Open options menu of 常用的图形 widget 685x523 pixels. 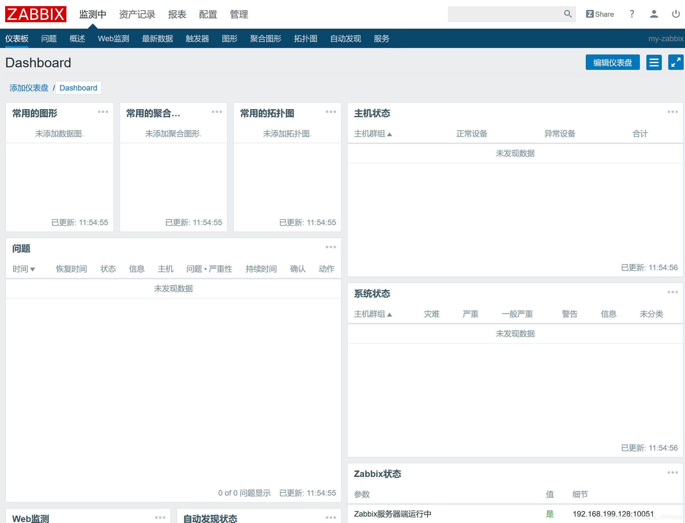(x=103, y=112)
